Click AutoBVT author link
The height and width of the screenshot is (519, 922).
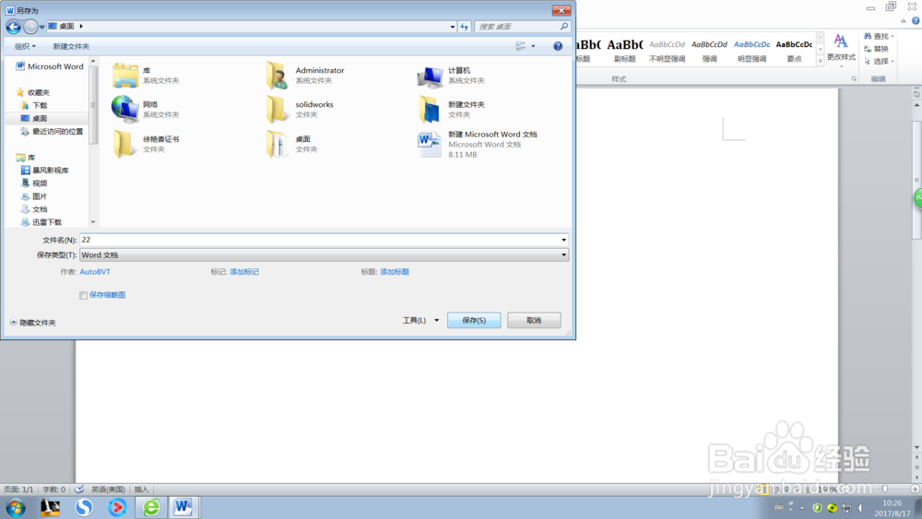[x=95, y=272]
